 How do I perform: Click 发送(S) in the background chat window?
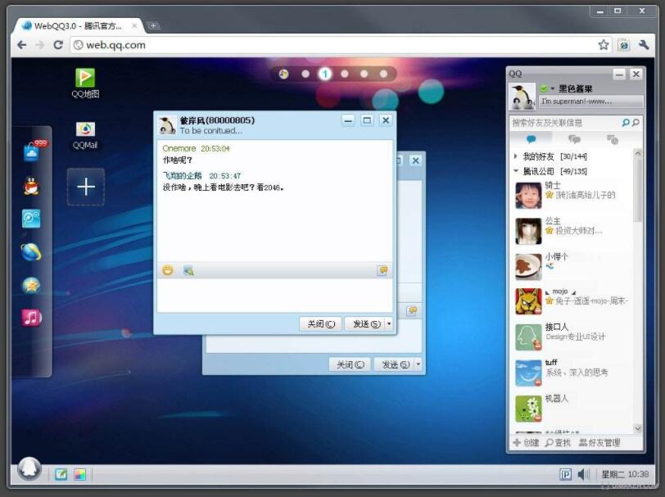pos(396,364)
